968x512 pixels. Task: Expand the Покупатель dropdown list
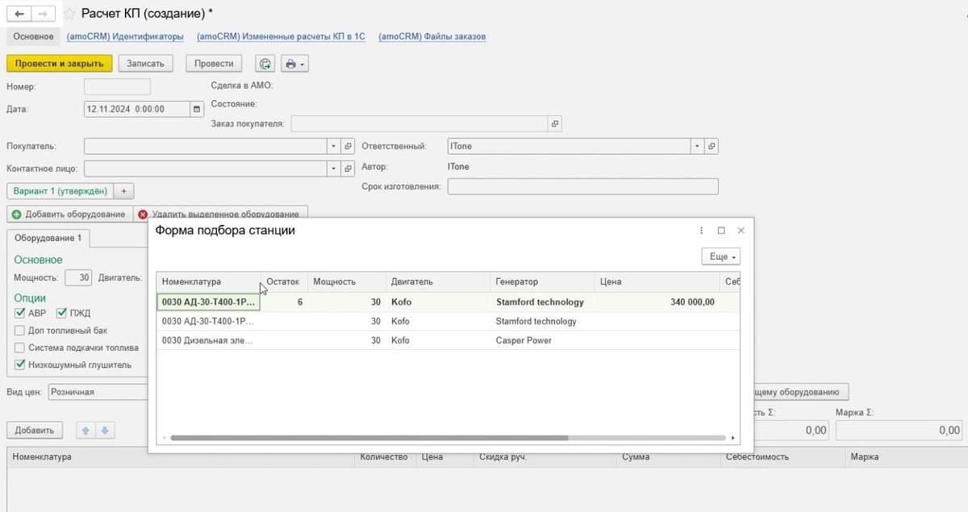coord(334,146)
